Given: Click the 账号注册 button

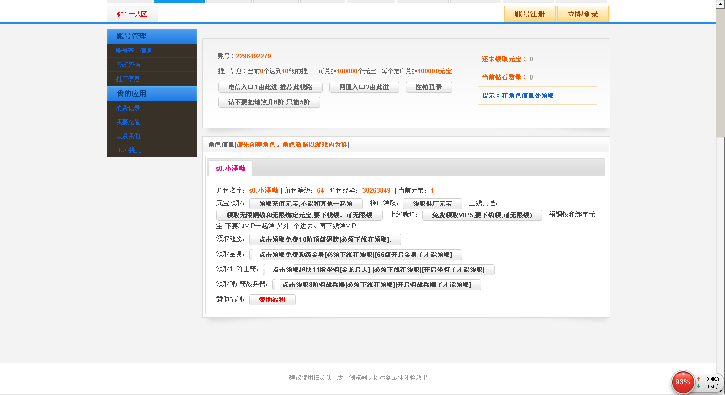Looking at the screenshot, I should click(x=530, y=14).
